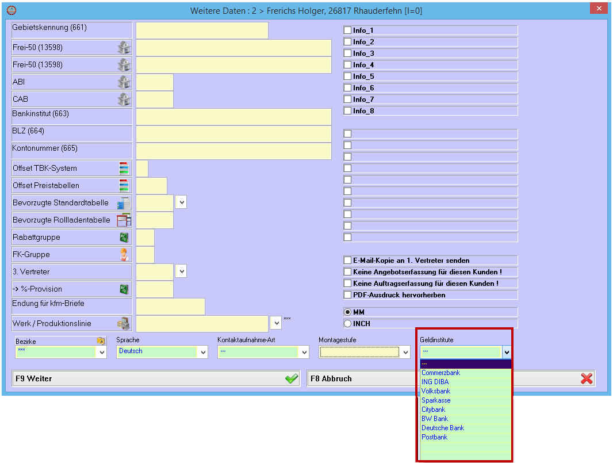
Task: Expand the Kontaktaufnahme-Art dropdown
Action: pyautogui.click(x=304, y=353)
